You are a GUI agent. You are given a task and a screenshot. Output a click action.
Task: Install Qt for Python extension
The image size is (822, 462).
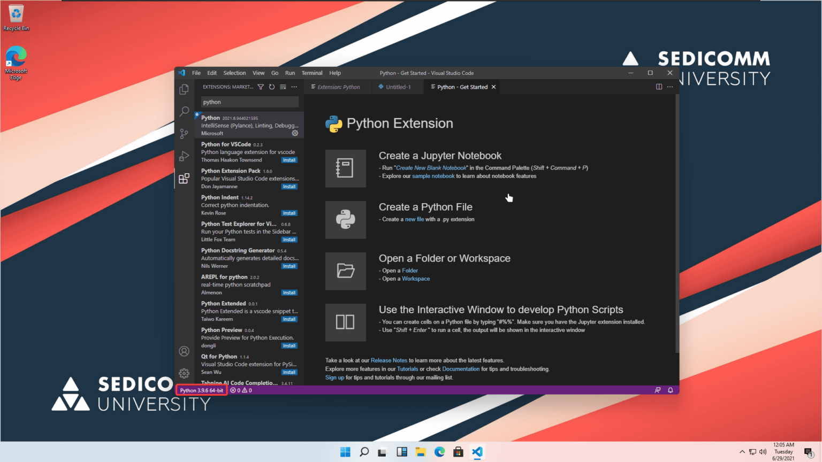coord(289,372)
